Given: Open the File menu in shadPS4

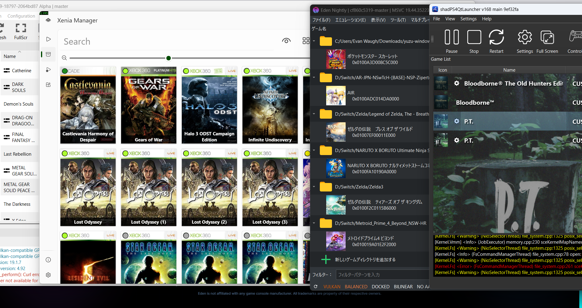Looking at the screenshot, I should click(437, 19).
